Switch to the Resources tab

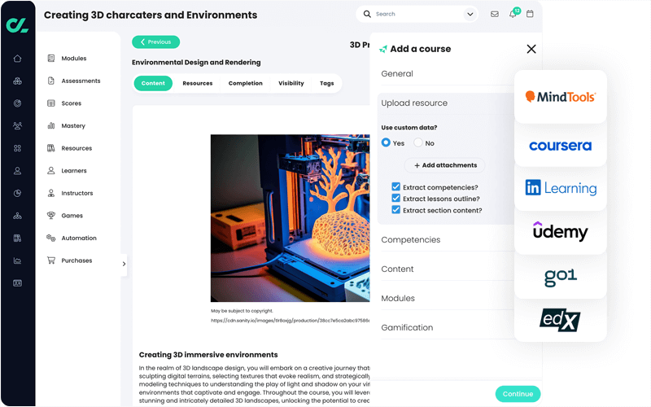tap(198, 83)
